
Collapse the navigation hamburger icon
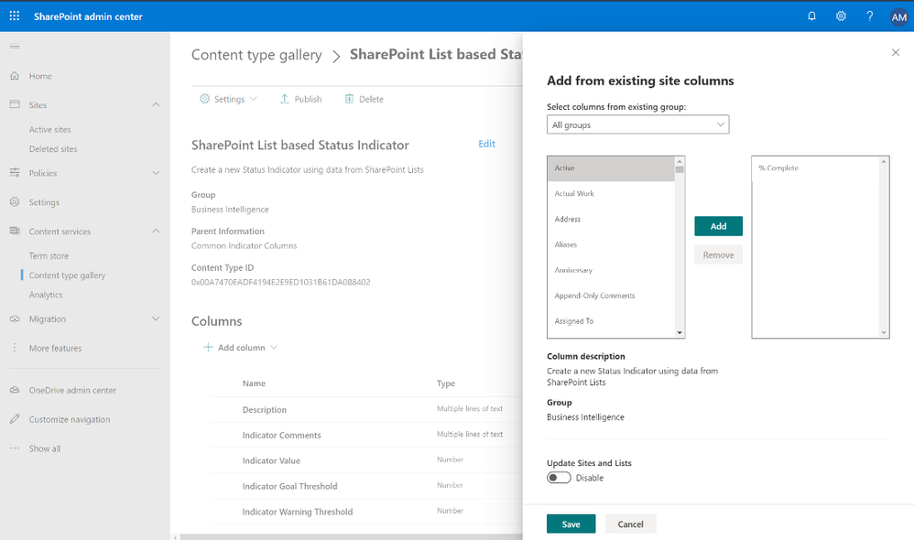(x=15, y=47)
